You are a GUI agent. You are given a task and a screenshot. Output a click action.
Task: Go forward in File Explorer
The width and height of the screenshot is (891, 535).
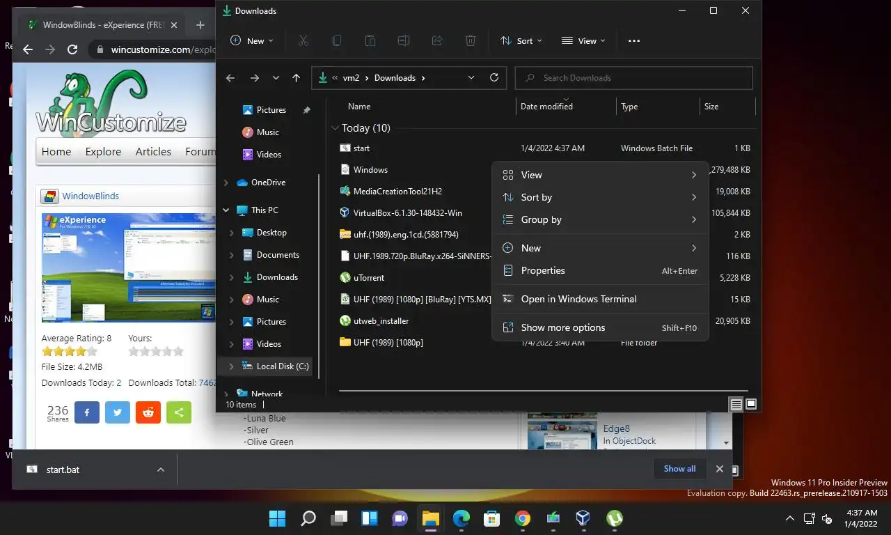click(255, 78)
